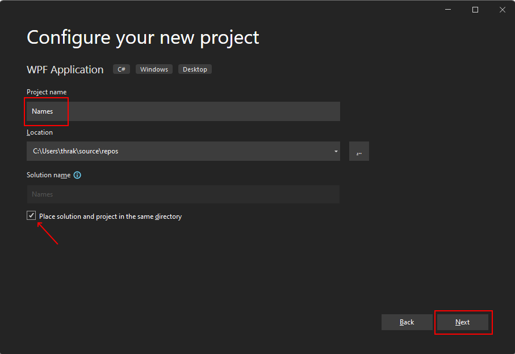This screenshot has height=354, width=515.
Task: Open the Solution name info tooltip
Action: pos(77,175)
